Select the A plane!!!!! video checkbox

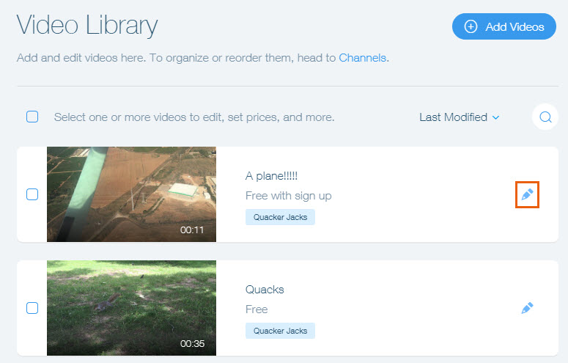click(x=32, y=194)
